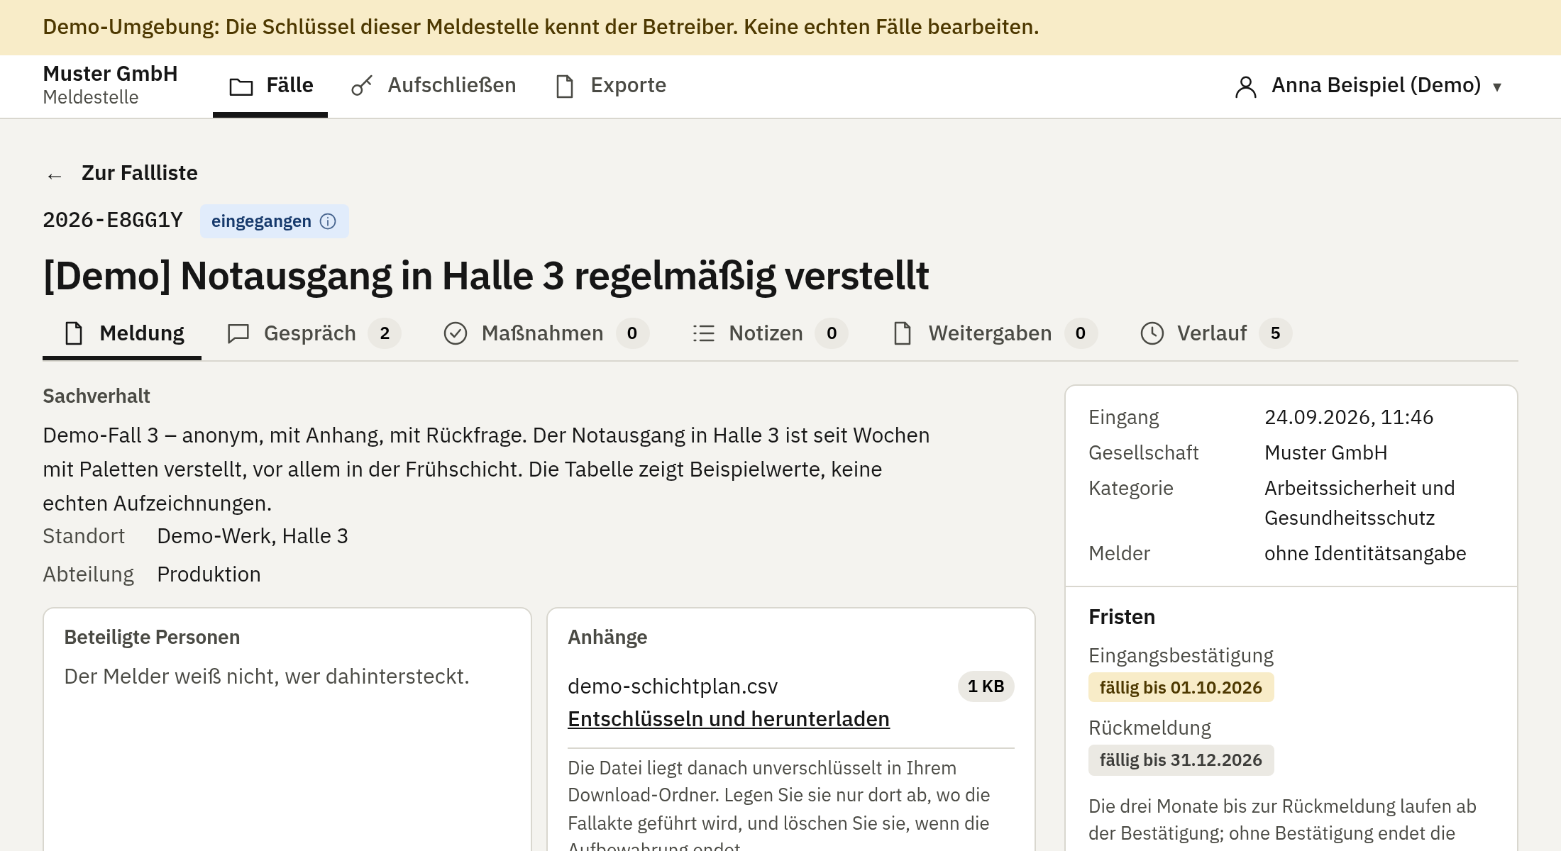1561x851 pixels.
Task: Open the Anna Beispiel (Demo) dropdown arrow
Action: pyautogui.click(x=1497, y=87)
